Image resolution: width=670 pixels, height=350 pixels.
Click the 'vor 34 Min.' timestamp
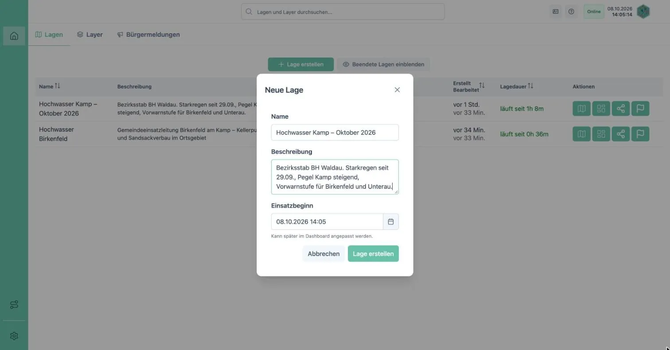(x=469, y=130)
